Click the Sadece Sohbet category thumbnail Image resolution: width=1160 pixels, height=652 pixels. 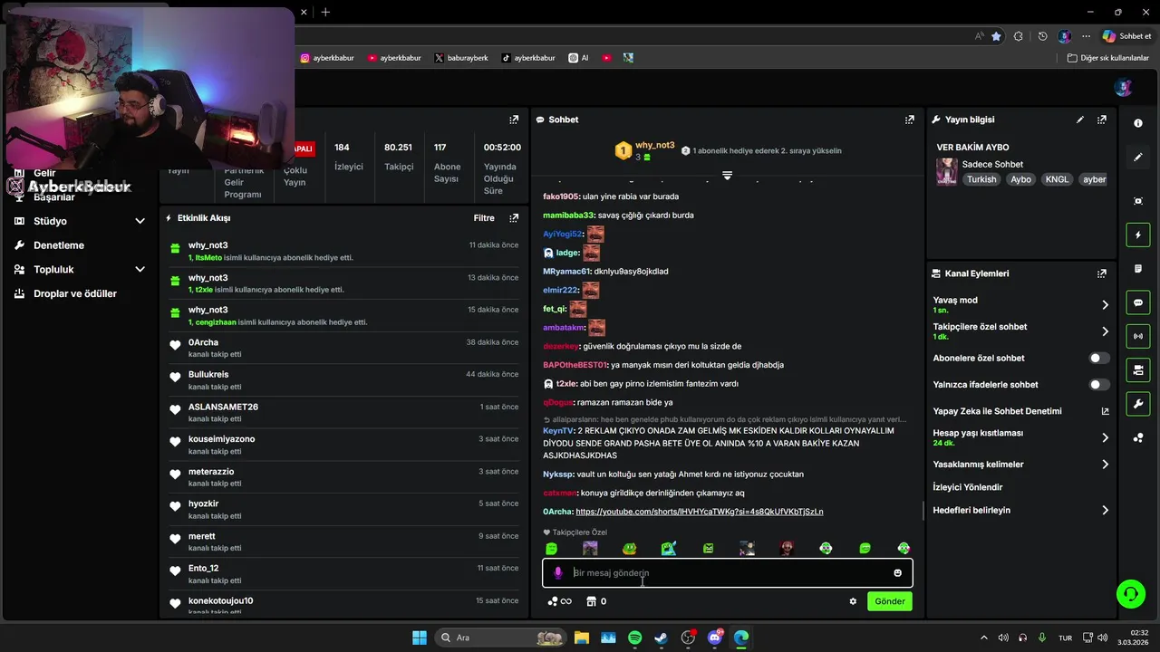click(947, 171)
